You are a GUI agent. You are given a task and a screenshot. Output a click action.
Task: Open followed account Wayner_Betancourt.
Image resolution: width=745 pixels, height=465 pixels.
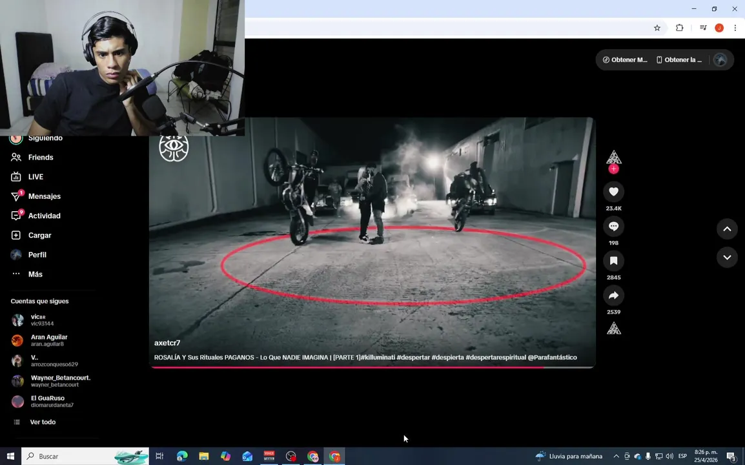[51, 381]
